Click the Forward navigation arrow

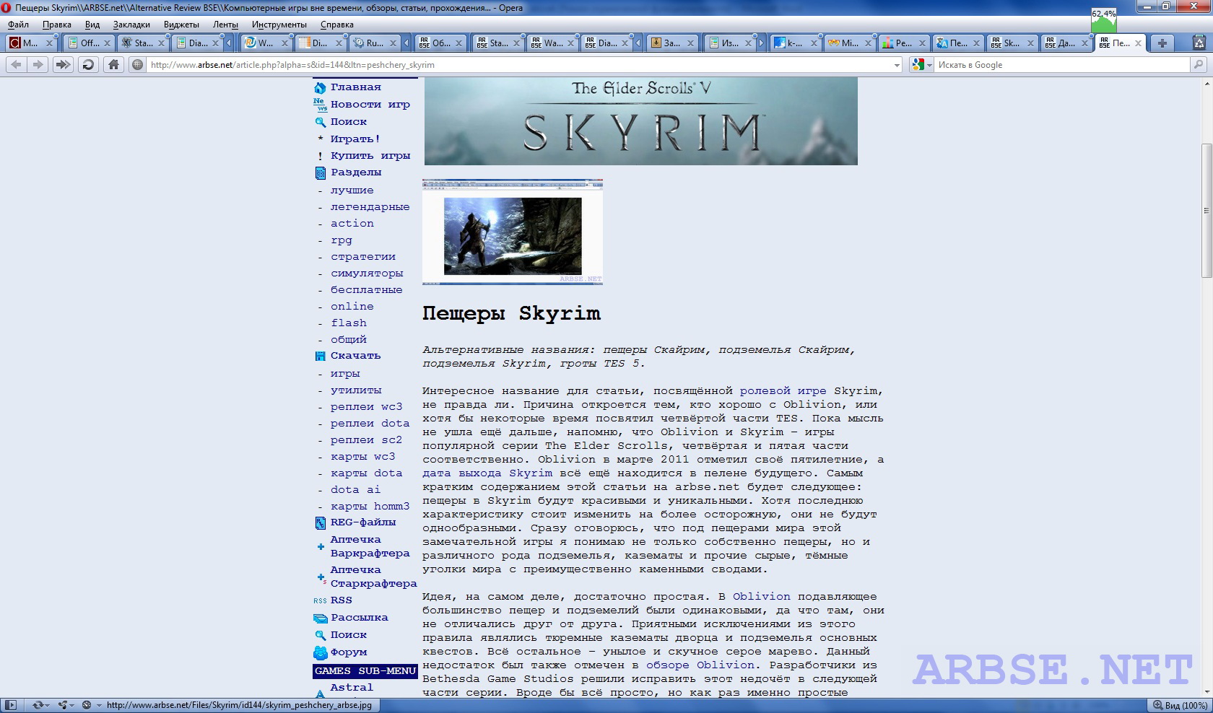tap(38, 65)
